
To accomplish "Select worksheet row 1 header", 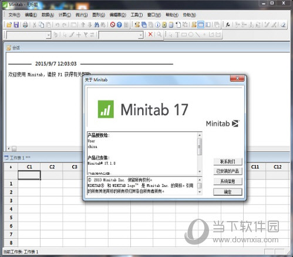I will (11, 183).
